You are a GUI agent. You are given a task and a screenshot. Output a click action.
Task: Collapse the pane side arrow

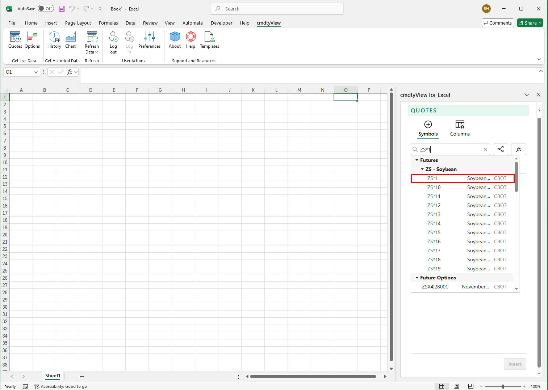(539, 110)
